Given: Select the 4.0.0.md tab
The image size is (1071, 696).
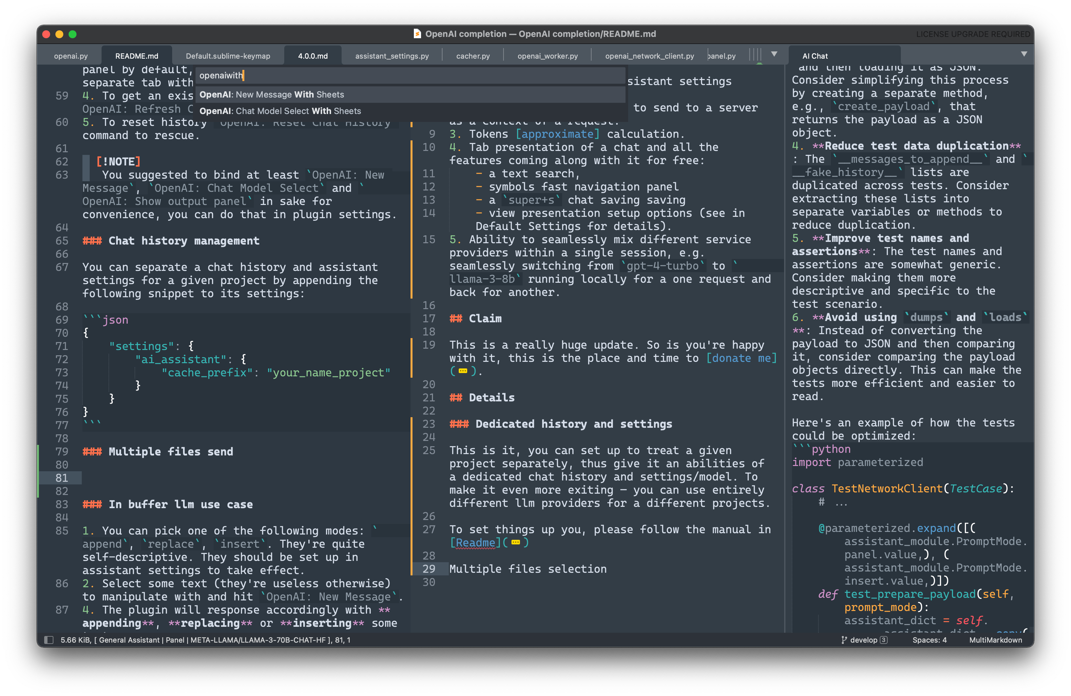Looking at the screenshot, I should [313, 56].
